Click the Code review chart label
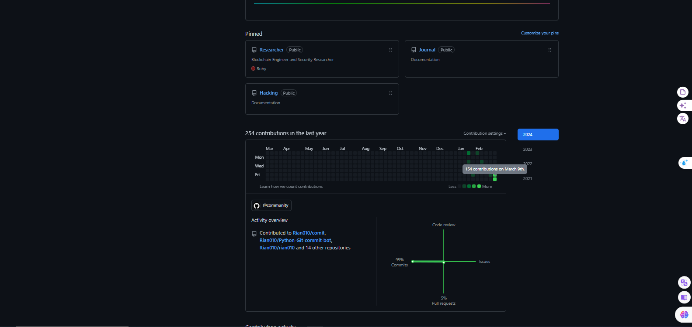This screenshot has height=327, width=692. tap(444, 225)
